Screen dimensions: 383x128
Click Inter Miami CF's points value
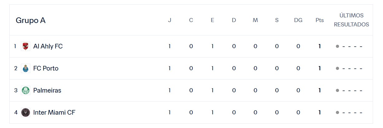pyautogui.click(x=320, y=112)
